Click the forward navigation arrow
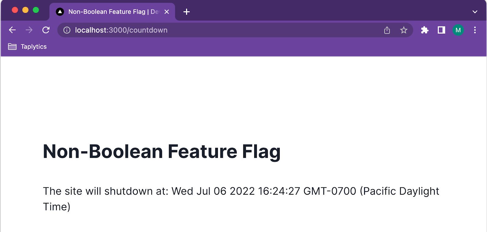The height and width of the screenshot is (232, 487). coord(29,30)
